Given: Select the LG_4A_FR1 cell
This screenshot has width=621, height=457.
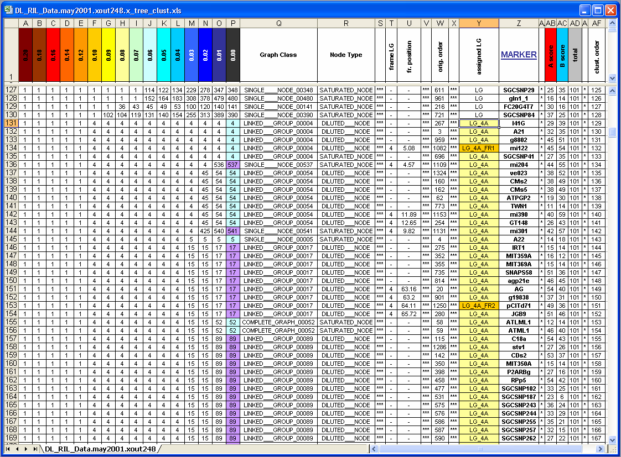Looking at the screenshot, I should (x=479, y=148).
